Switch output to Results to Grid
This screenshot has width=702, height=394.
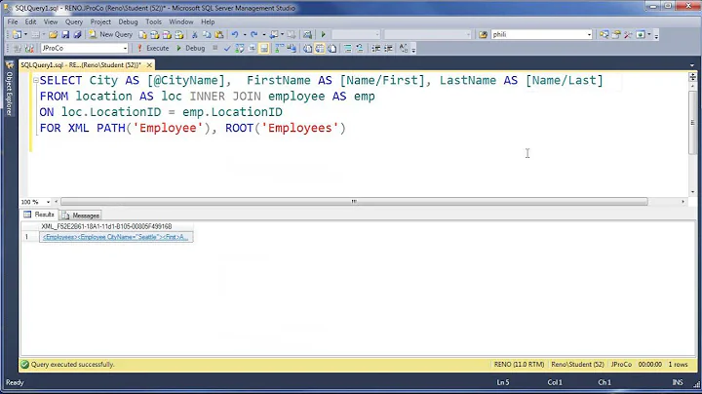tap(320, 49)
